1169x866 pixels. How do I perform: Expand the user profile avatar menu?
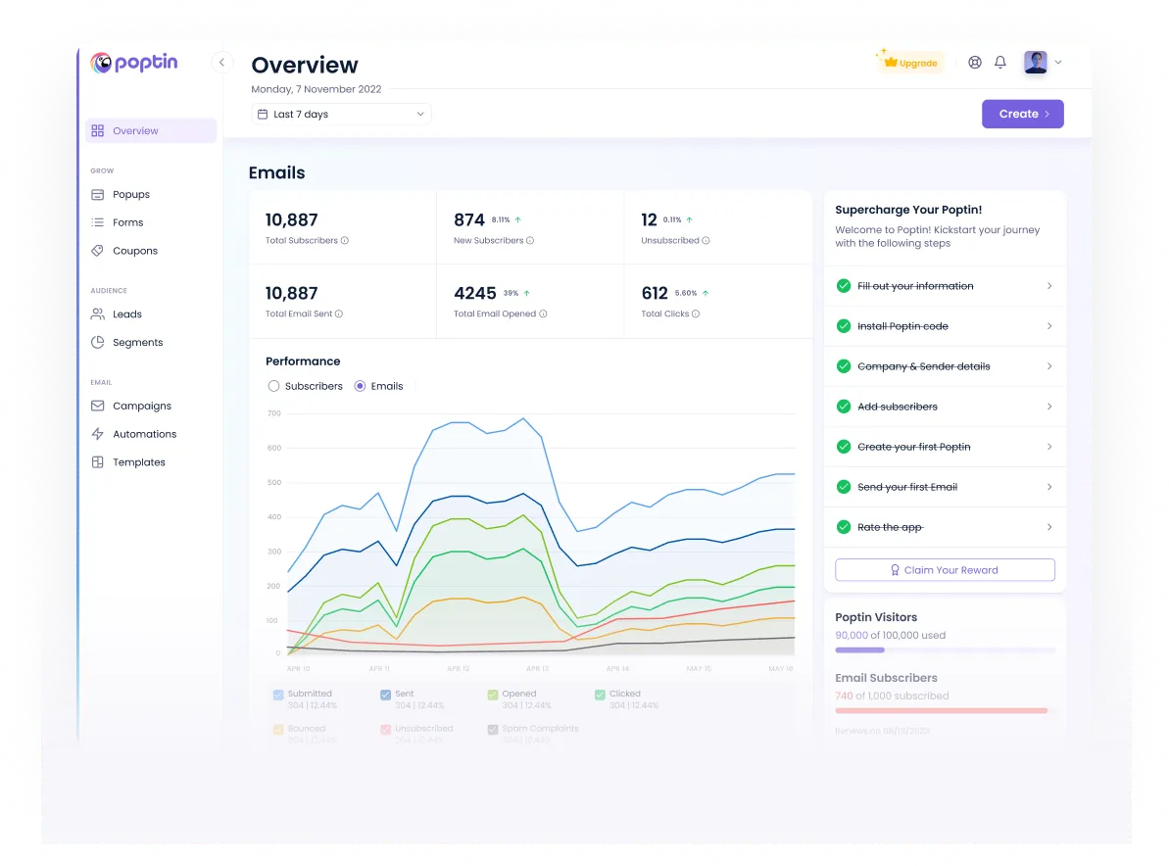point(1043,63)
